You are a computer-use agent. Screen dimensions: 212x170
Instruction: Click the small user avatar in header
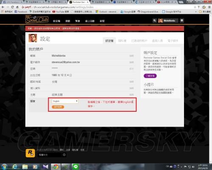point(160,21)
